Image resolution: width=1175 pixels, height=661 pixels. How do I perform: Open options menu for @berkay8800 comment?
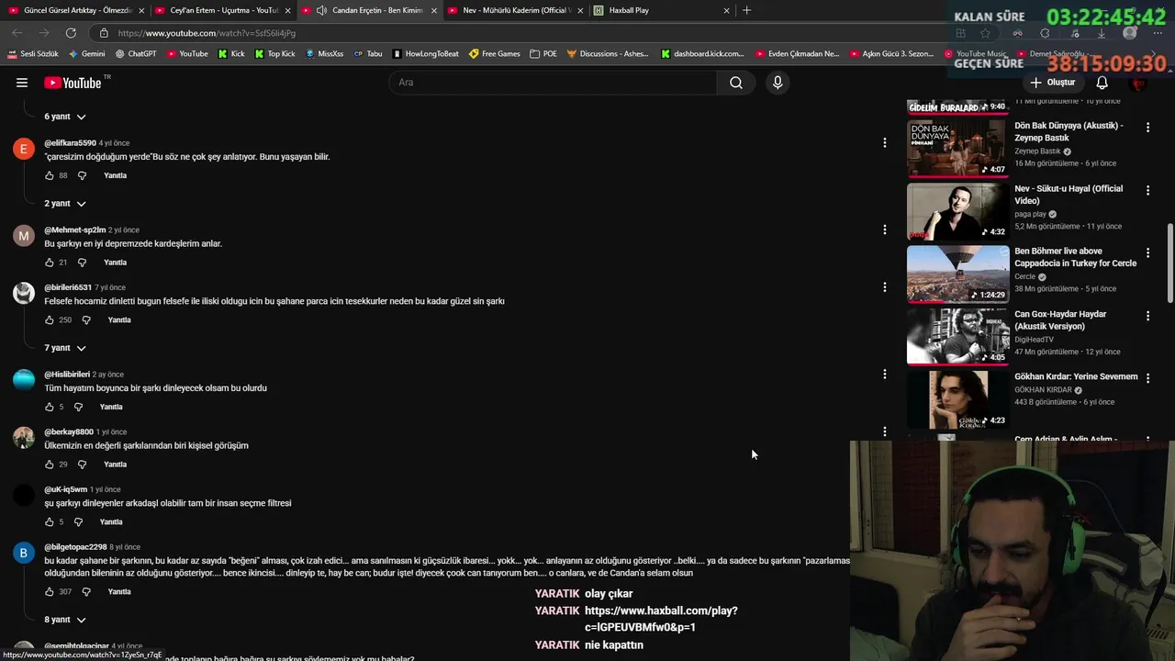(x=884, y=431)
